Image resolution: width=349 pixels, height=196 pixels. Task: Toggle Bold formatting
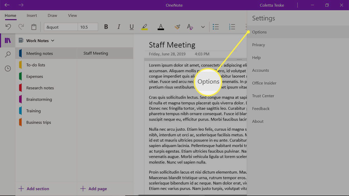pyautogui.click(x=106, y=27)
